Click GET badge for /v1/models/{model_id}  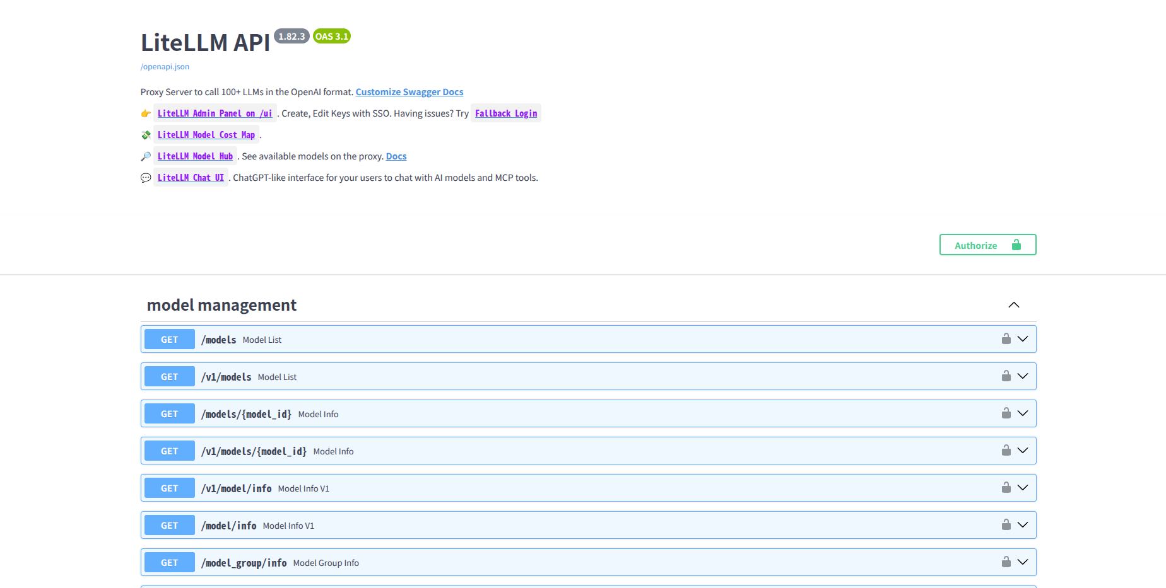[170, 451]
